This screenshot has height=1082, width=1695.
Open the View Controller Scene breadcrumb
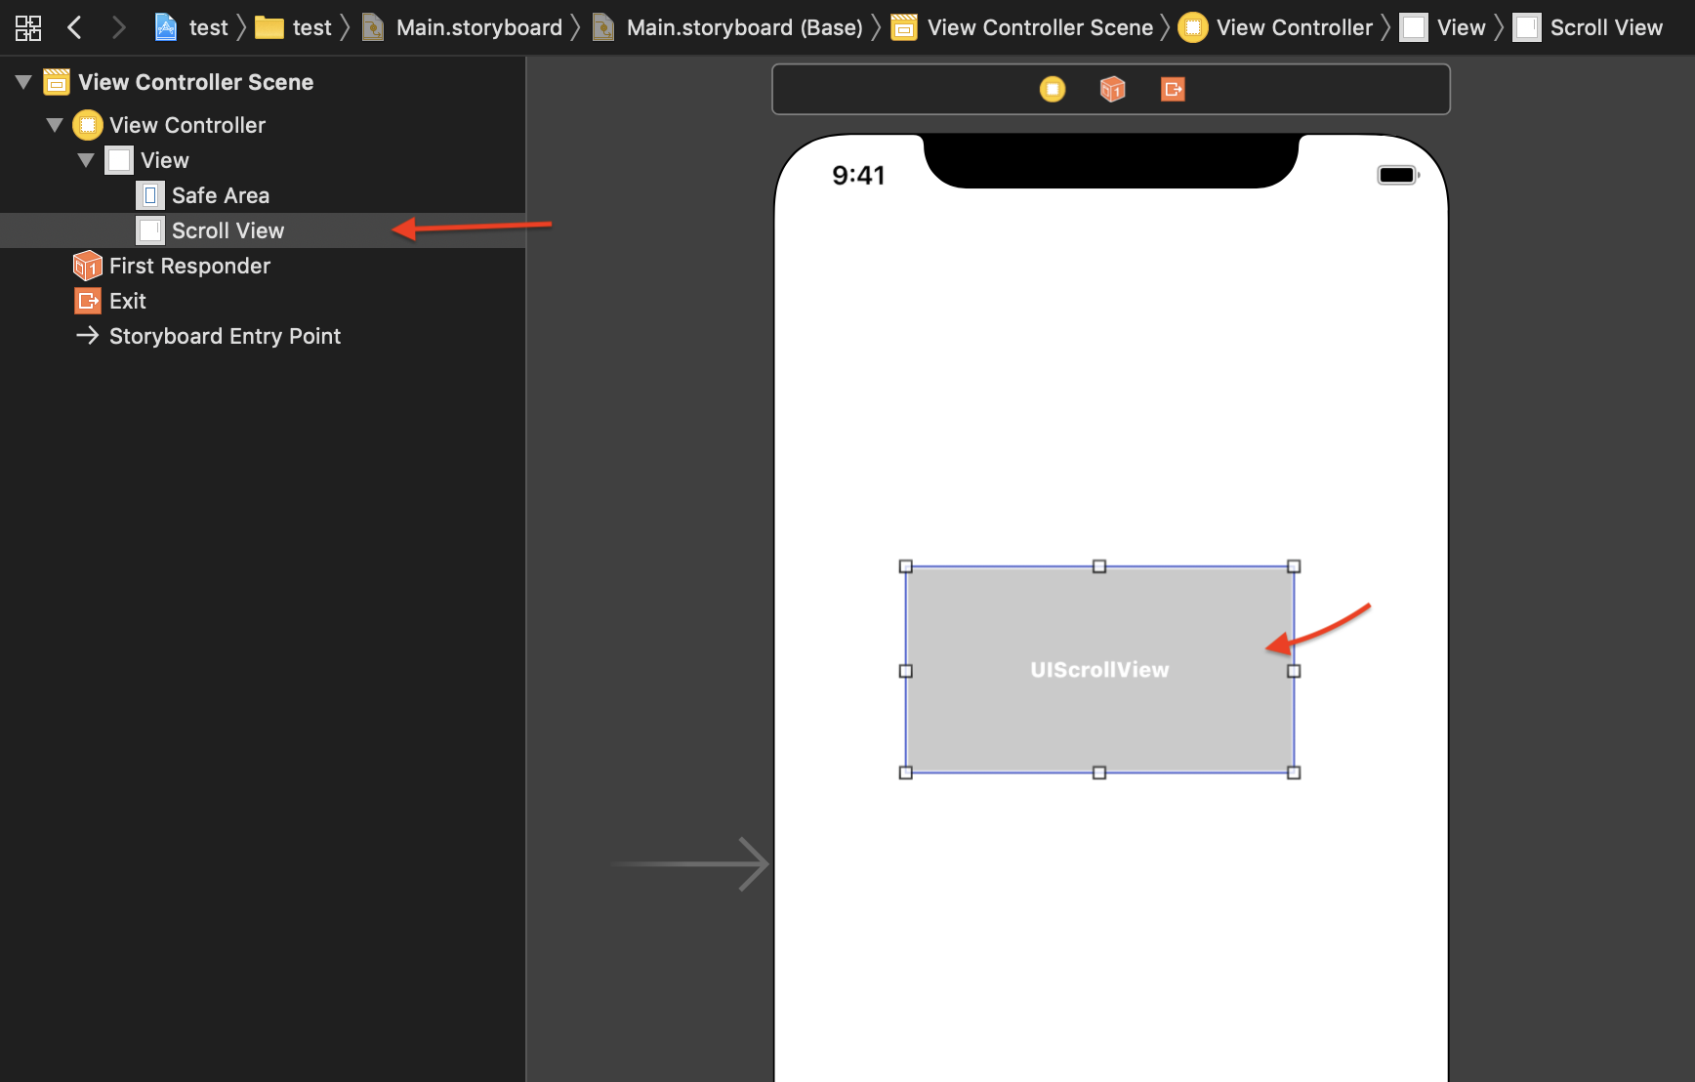[x=1022, y=27]
